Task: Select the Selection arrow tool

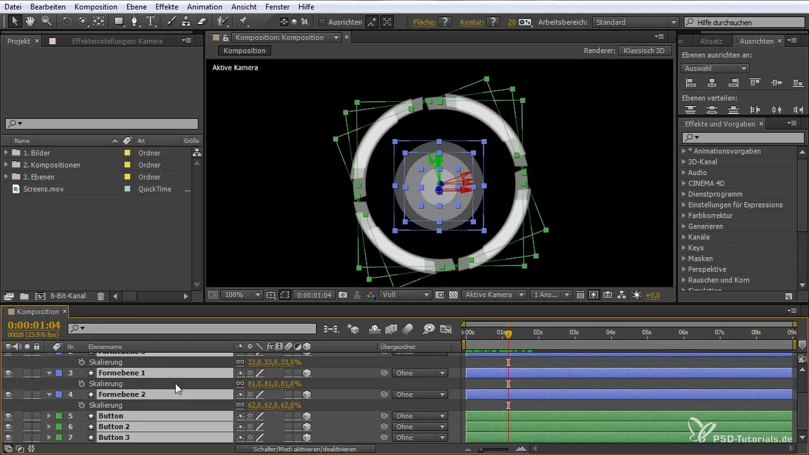Action: [x=15, y=21]
